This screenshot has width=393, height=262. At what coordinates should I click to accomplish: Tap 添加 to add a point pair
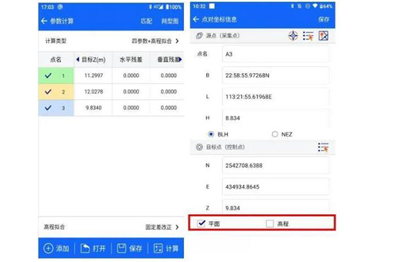pos(56,248)
